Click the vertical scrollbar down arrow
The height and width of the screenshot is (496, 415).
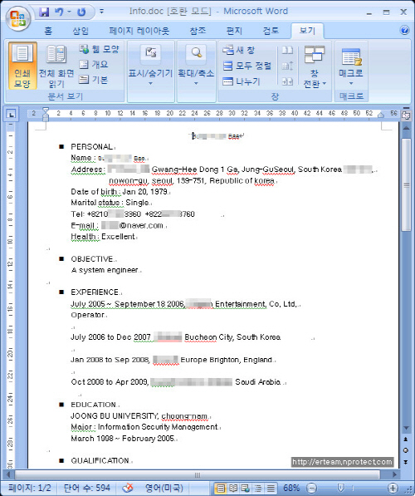[x=406, y=428]
